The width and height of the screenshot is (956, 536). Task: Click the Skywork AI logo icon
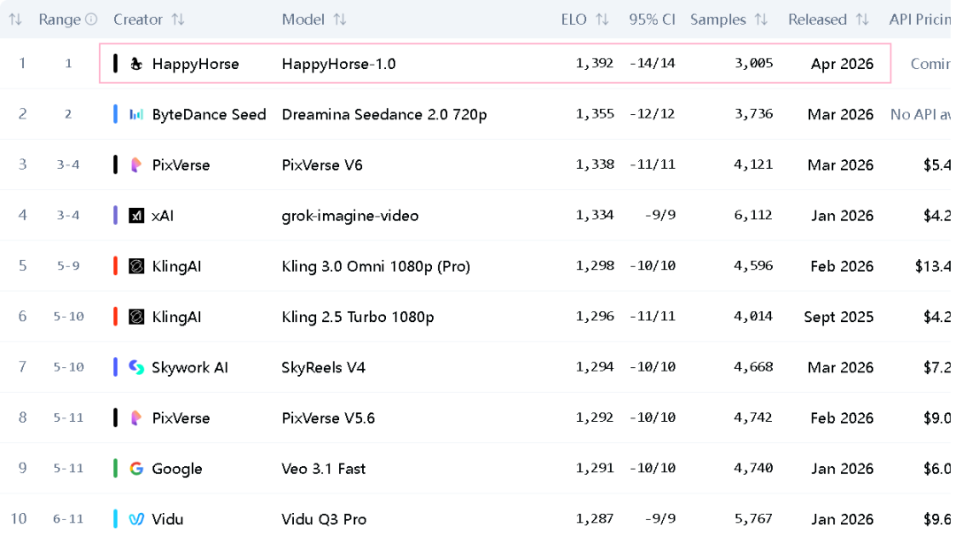[x=136, y=367]
